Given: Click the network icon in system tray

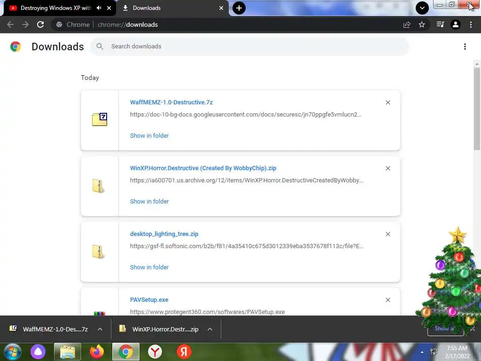Looking at the screenshot, I should point(434,352).
